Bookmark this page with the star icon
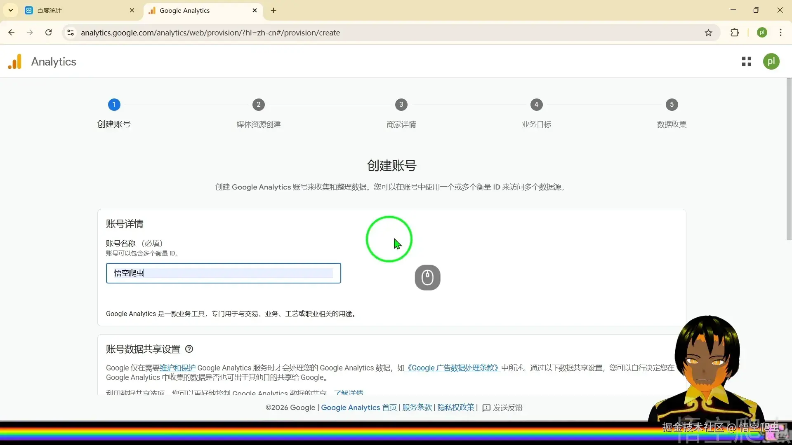 coord(708,33)
